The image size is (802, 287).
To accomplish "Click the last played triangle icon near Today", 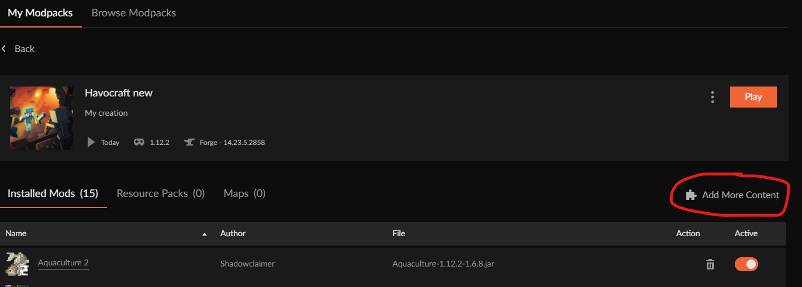I will (91, 142).
